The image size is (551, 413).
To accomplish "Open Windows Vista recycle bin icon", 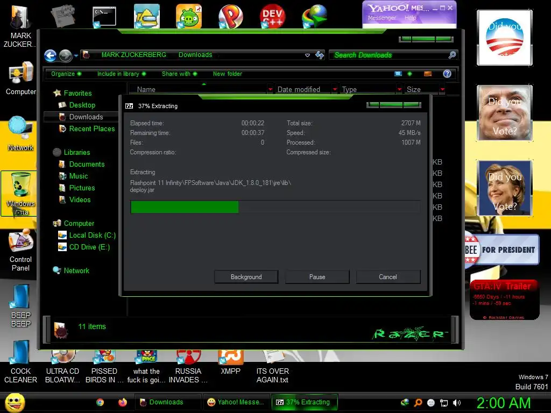I will pyautogui.click(x=19, y=194).
